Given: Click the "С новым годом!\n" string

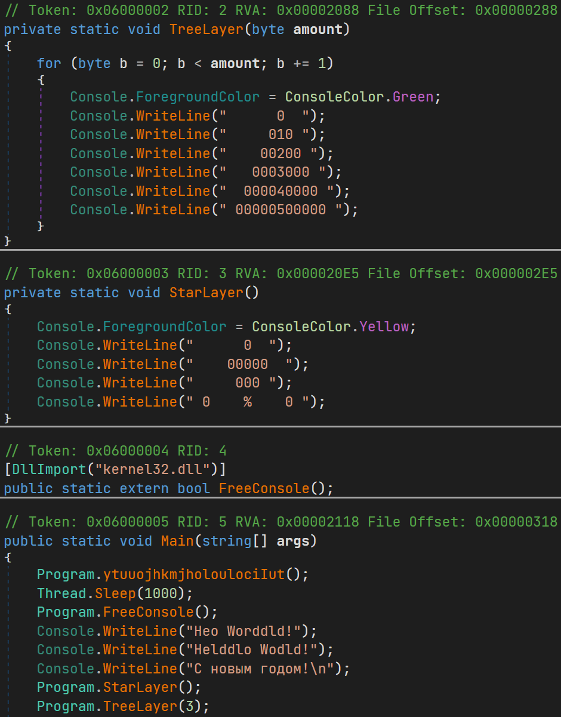Looking at the screenshot, I should [x=260, y=669].
